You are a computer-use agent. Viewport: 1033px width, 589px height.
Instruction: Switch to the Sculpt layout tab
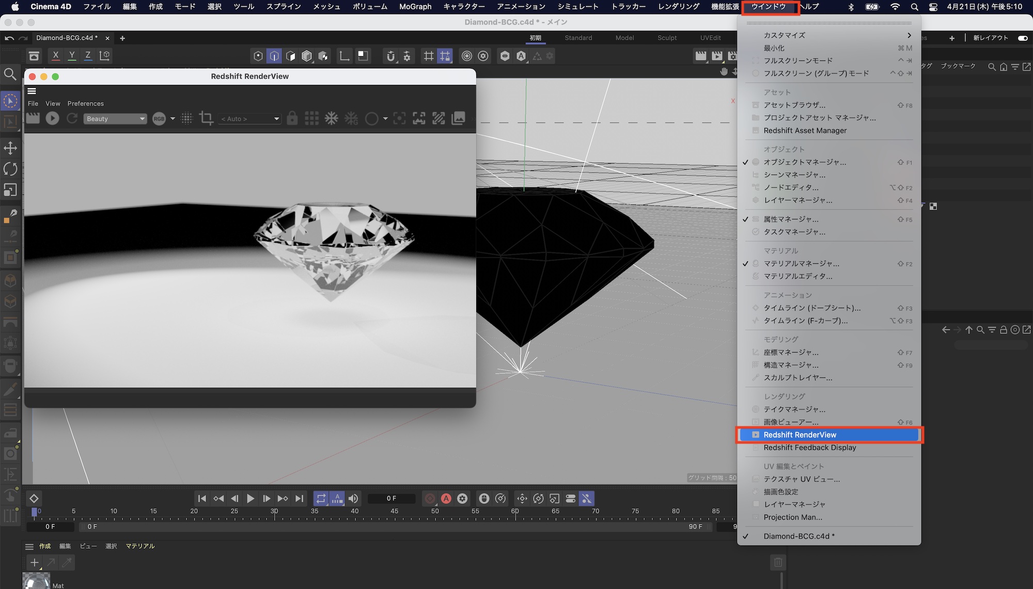pyautogui.click(x=667, y=38)
